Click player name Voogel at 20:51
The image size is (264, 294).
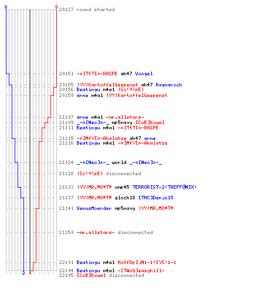pos(144,73)
